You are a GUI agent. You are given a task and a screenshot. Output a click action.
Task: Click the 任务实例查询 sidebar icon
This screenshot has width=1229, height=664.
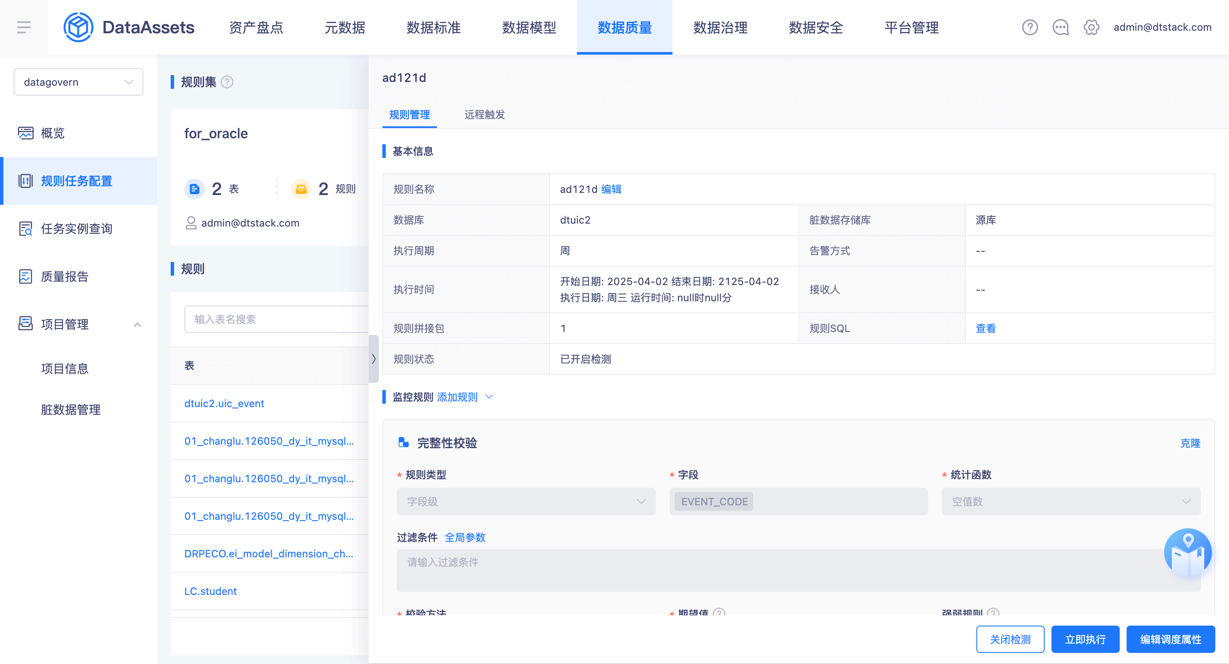26,228
